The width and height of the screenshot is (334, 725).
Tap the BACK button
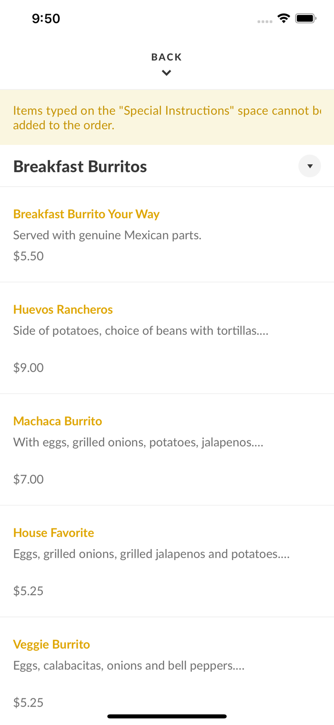pyautogui.click(x=166, y=57)
